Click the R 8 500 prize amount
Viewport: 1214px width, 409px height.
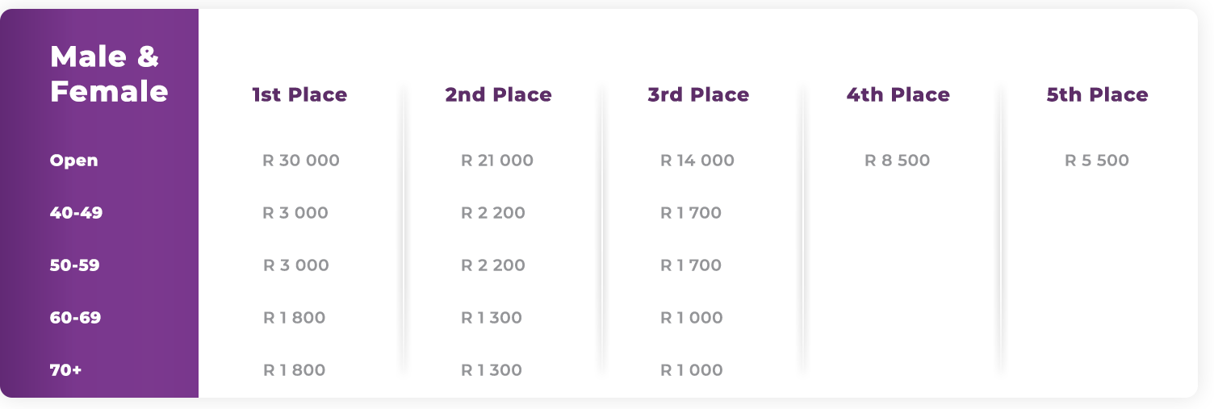898,161
